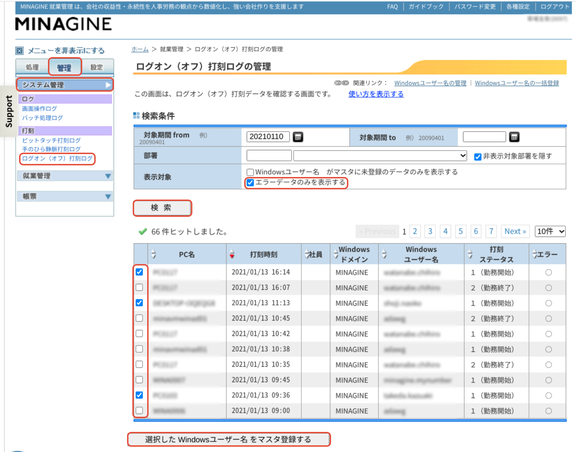Go to results page 2

(415, 231)
